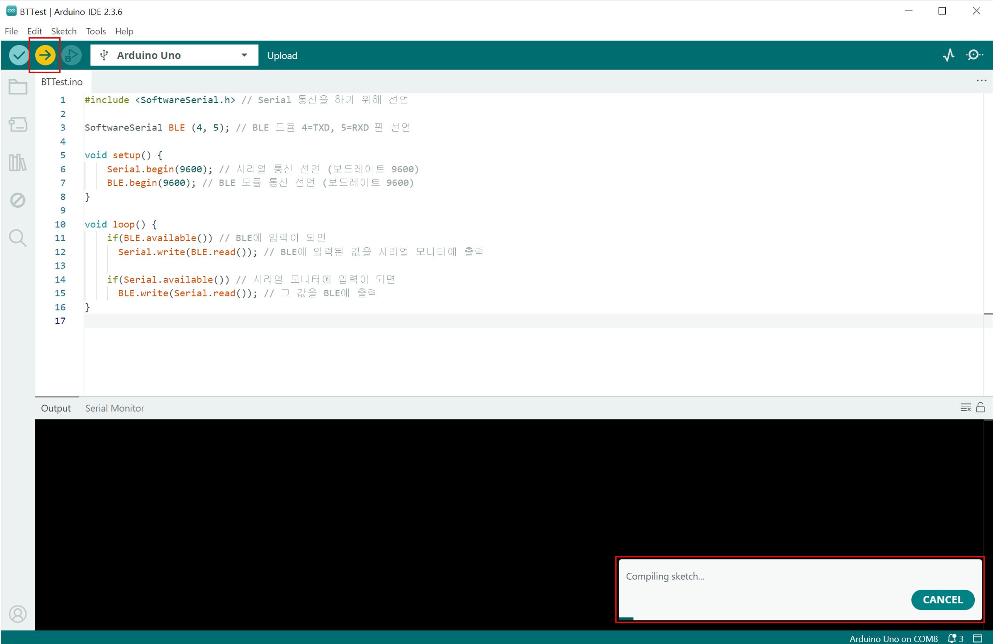Open the Serial Plotter icon

coord(948,55)
